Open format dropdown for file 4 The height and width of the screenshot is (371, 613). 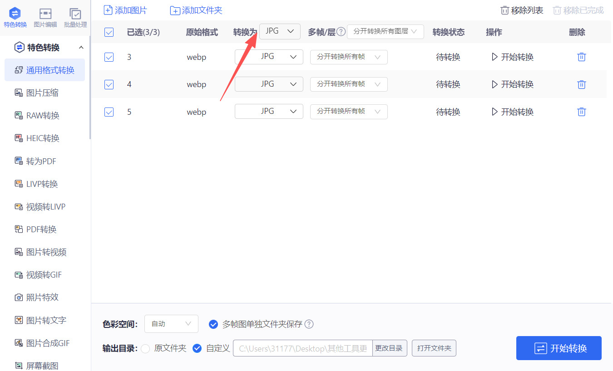269,84
